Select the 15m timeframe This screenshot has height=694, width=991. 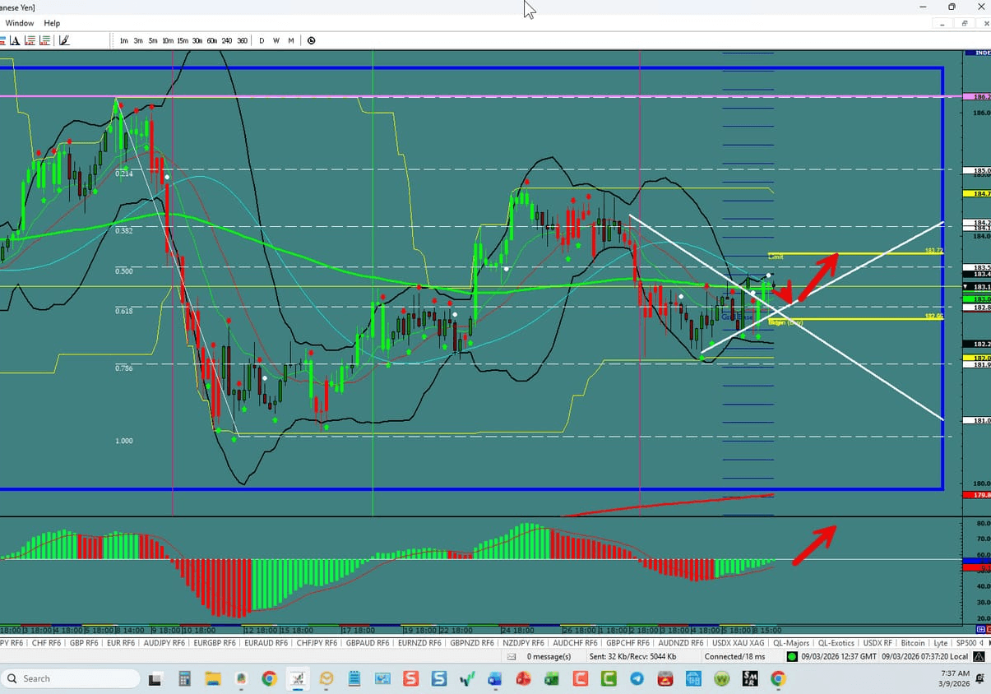pos(183,39)
